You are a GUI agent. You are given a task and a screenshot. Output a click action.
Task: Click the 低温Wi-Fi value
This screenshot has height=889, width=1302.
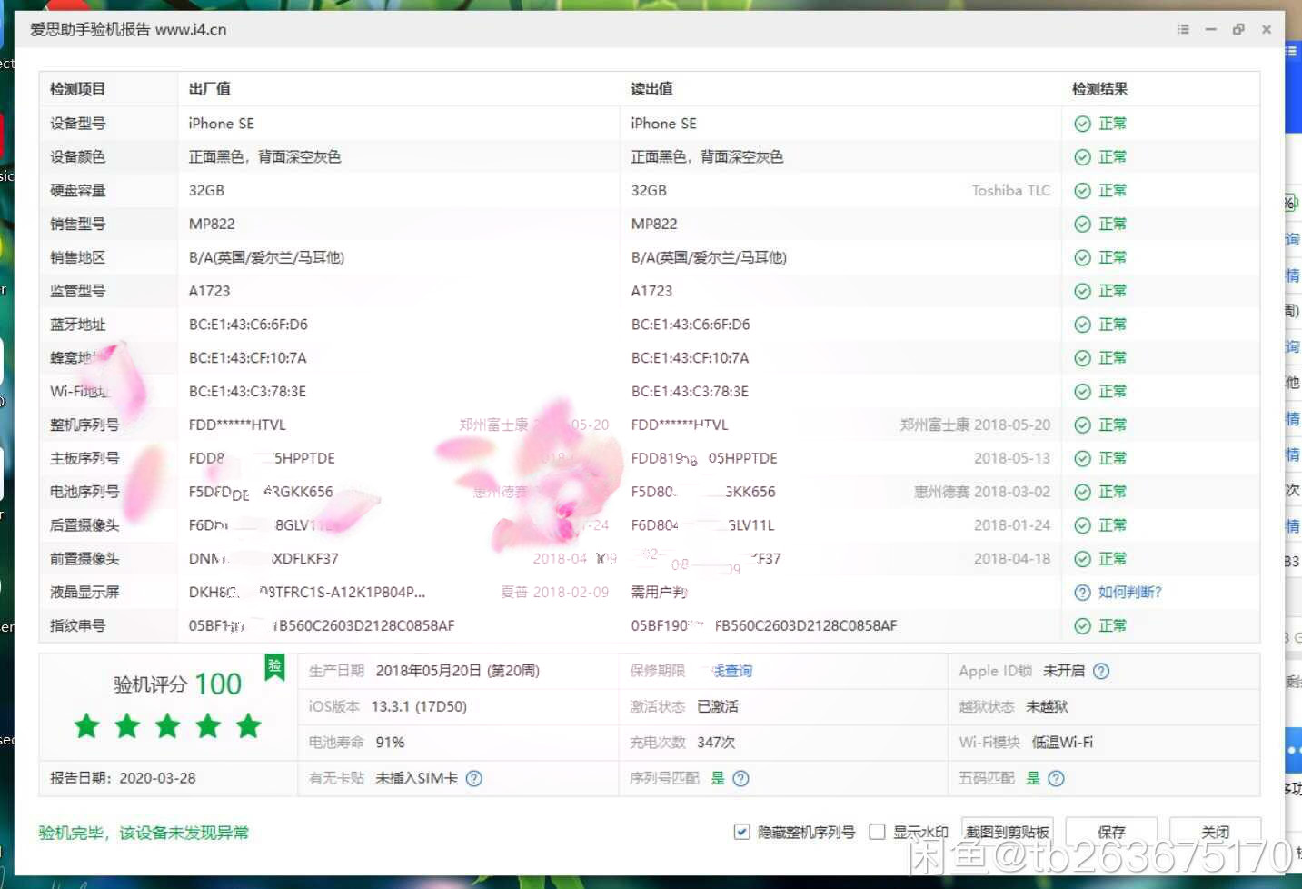click(1062, 743)
